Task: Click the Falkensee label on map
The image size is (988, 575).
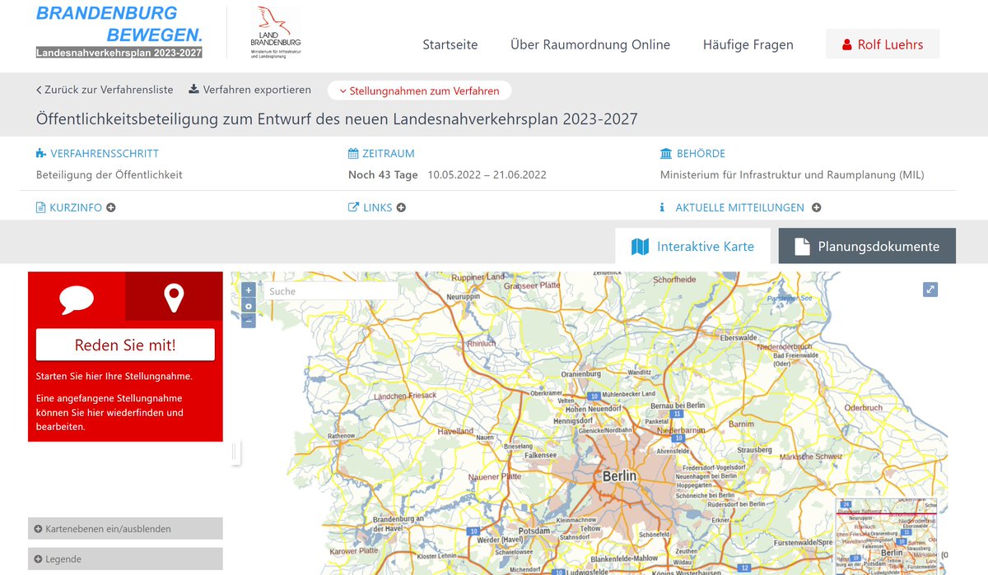Action: click(x=541, y=455)
